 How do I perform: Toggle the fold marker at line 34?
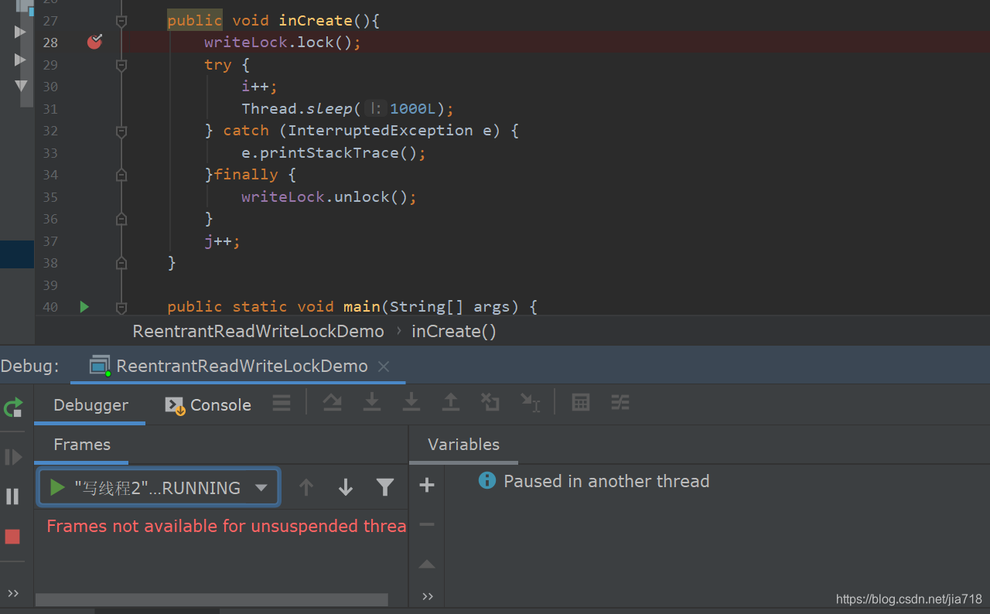121,176
